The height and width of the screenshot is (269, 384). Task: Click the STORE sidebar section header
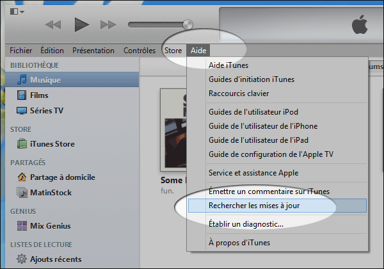[x=21, y=129]
